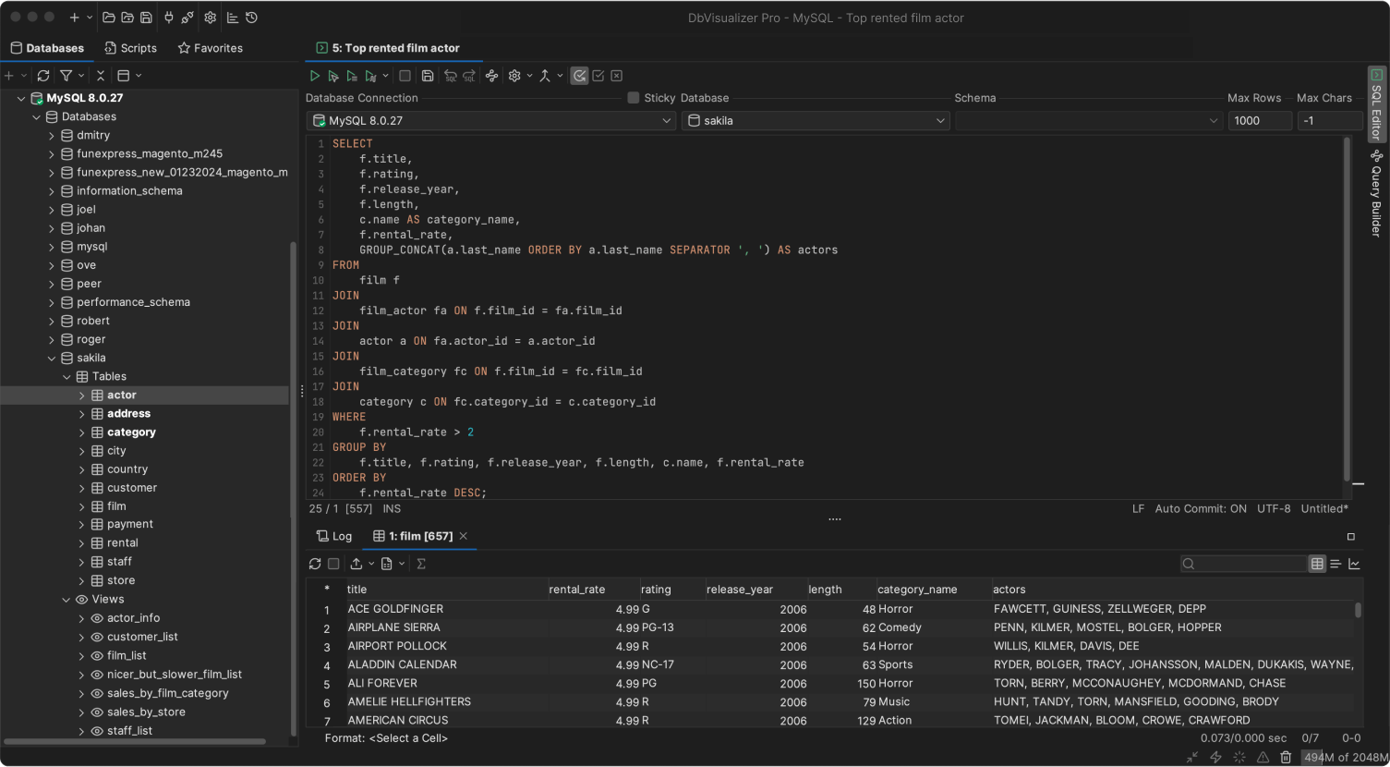Screen dimensions: 1390x767
Task: Open the vertical Query Builder tab
Action: coord(1376,192)
